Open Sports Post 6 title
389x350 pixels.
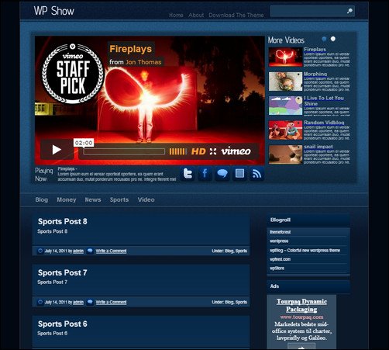(x=63, y=324)
